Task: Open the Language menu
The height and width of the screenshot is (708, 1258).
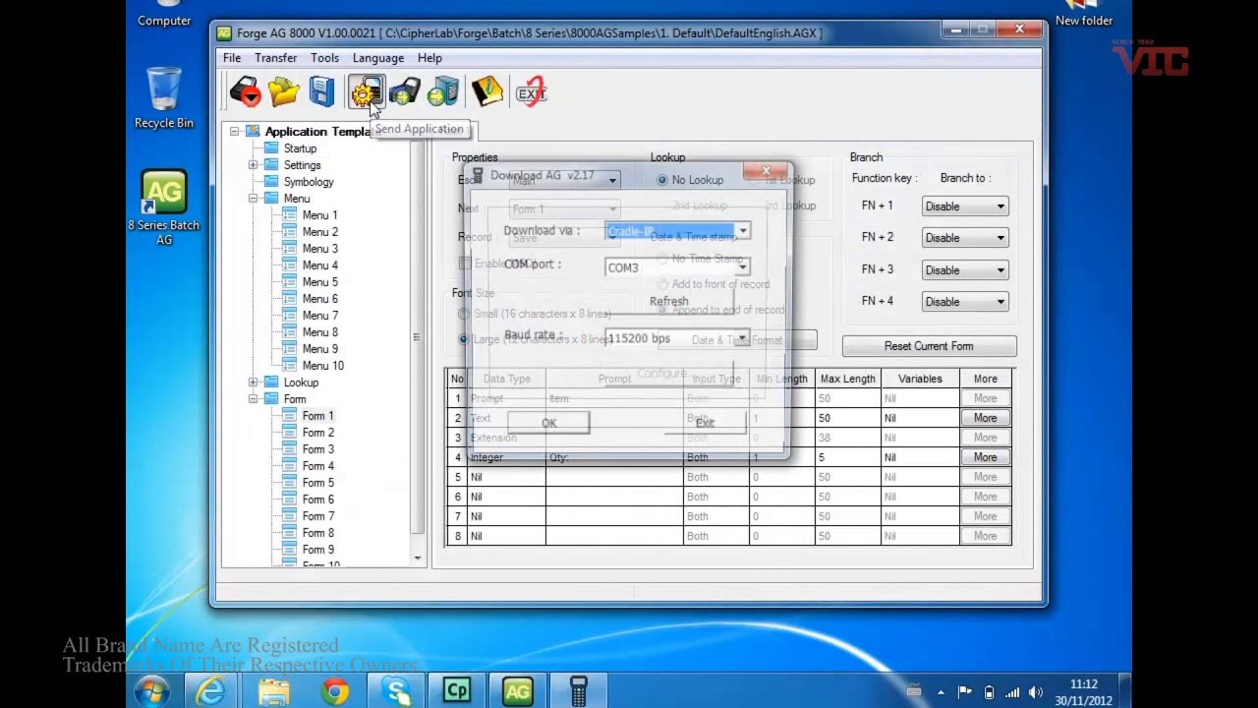Action: [x=378, y=58]
